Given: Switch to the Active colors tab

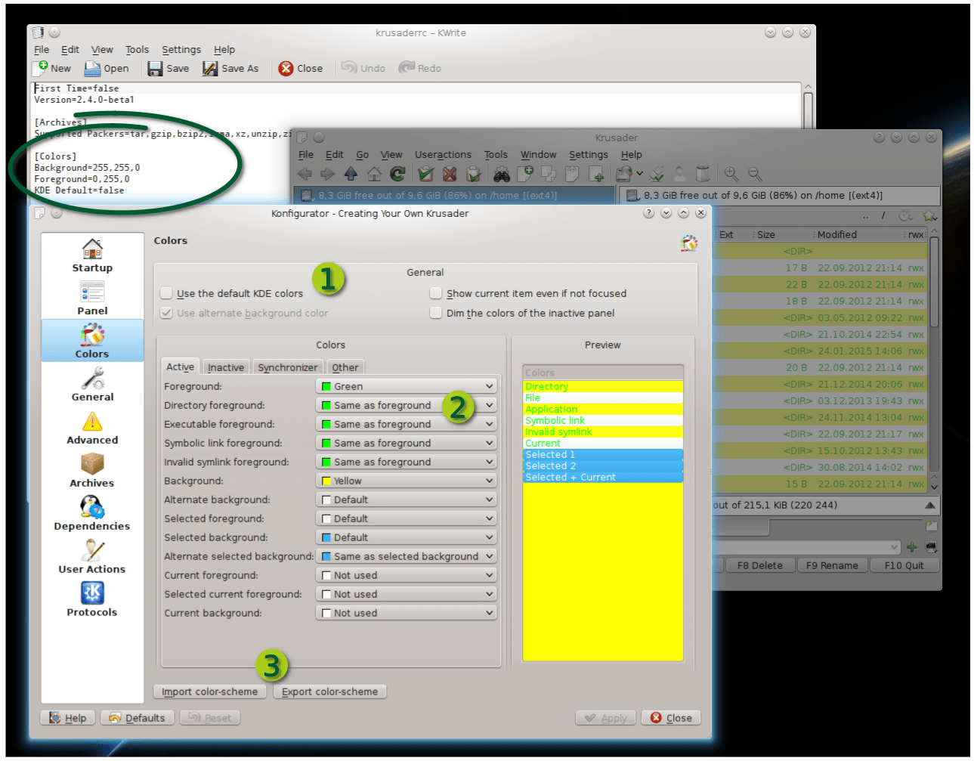Looking at the screenshot, I should [180, 367].
